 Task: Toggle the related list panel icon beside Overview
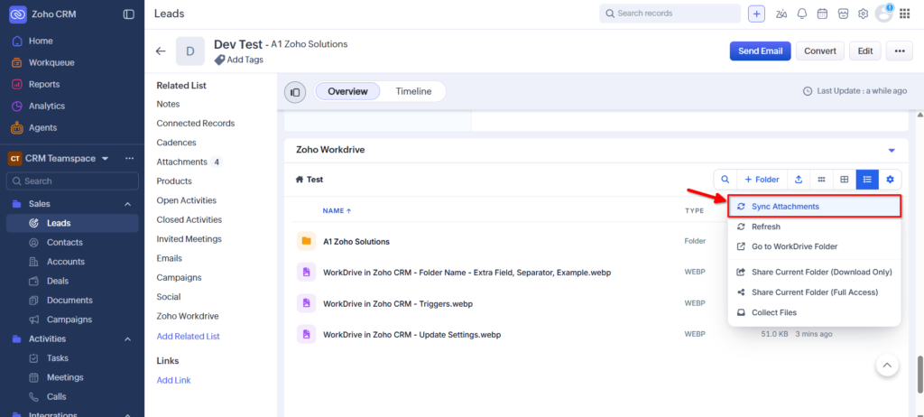coord(295,92)
